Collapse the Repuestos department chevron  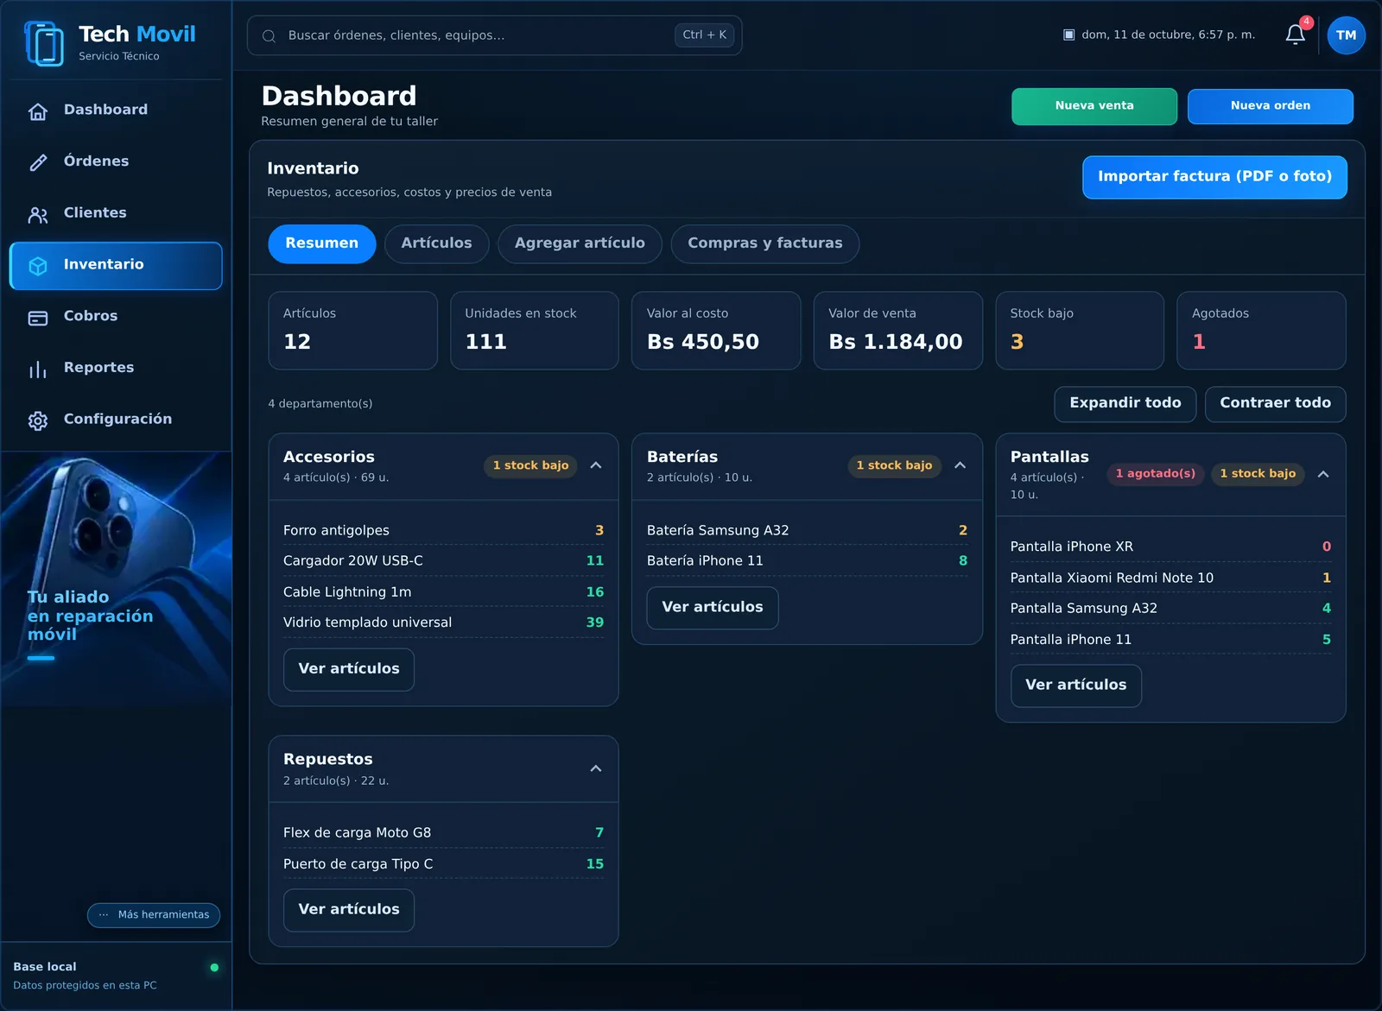click(596, 768)
